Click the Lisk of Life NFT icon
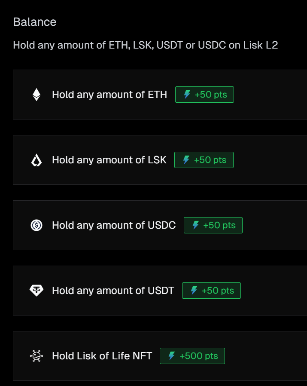Viewport: 307px width, 386px height. 36,356
